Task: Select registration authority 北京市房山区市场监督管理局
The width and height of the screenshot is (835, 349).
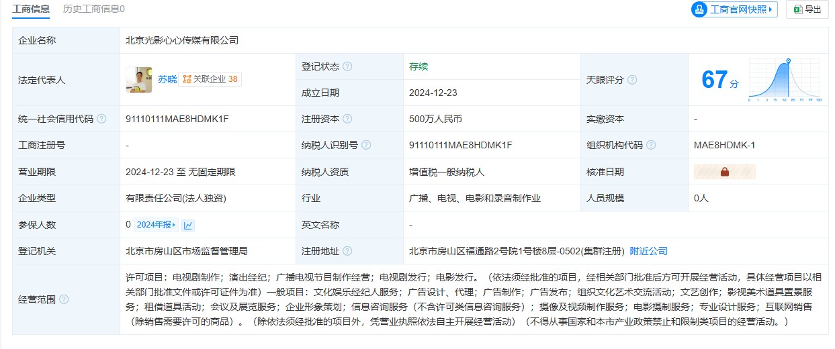Action: click(187, 251)
